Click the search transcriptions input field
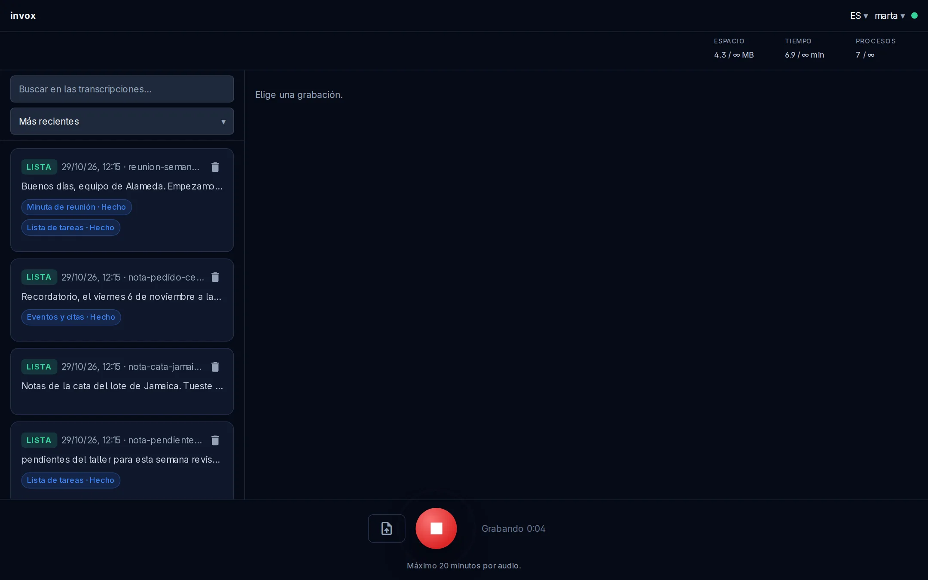Image resolution: width=928 pixels, height=580 pixels. click(122, 89)
